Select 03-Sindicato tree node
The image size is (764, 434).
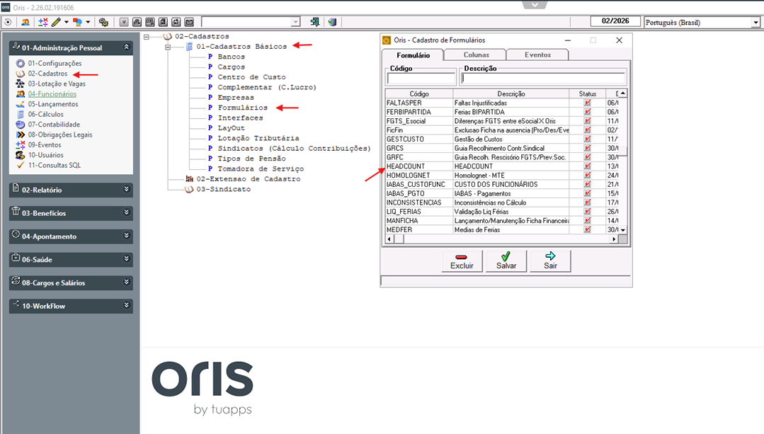point(223,190)
